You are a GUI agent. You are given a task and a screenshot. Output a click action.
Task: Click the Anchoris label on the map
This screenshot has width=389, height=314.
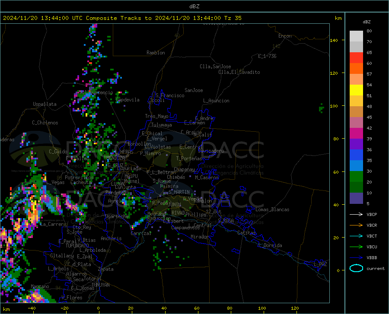111,238
